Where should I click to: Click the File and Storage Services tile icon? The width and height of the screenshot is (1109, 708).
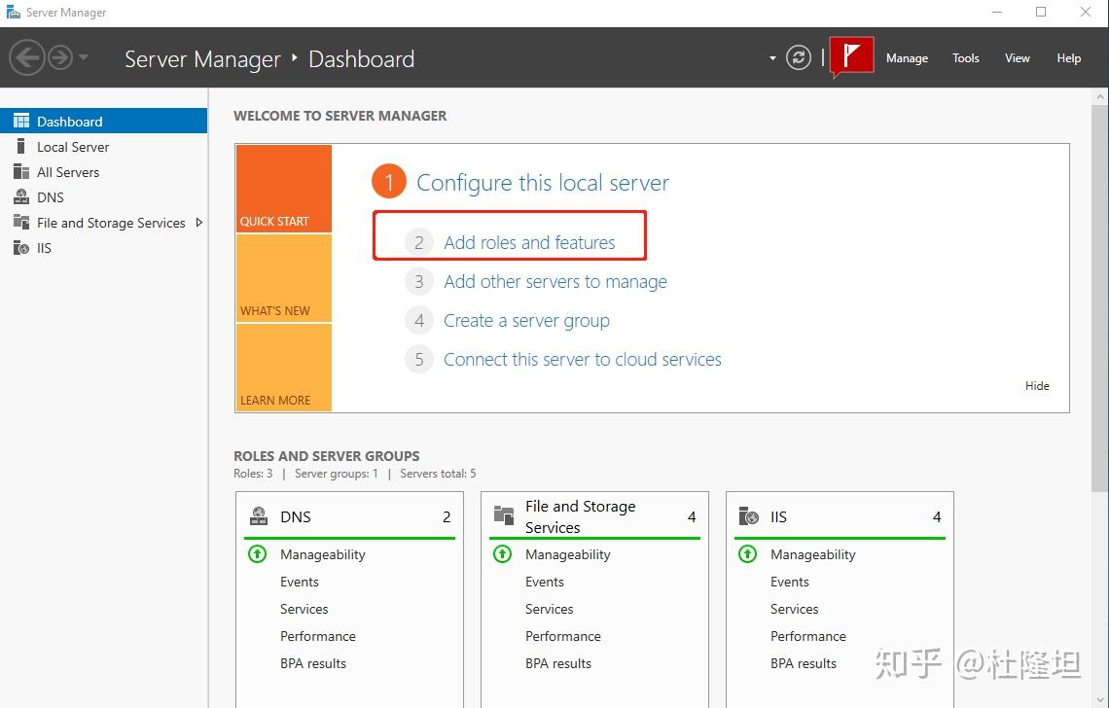pyautogui.click(x=504, y=515)
